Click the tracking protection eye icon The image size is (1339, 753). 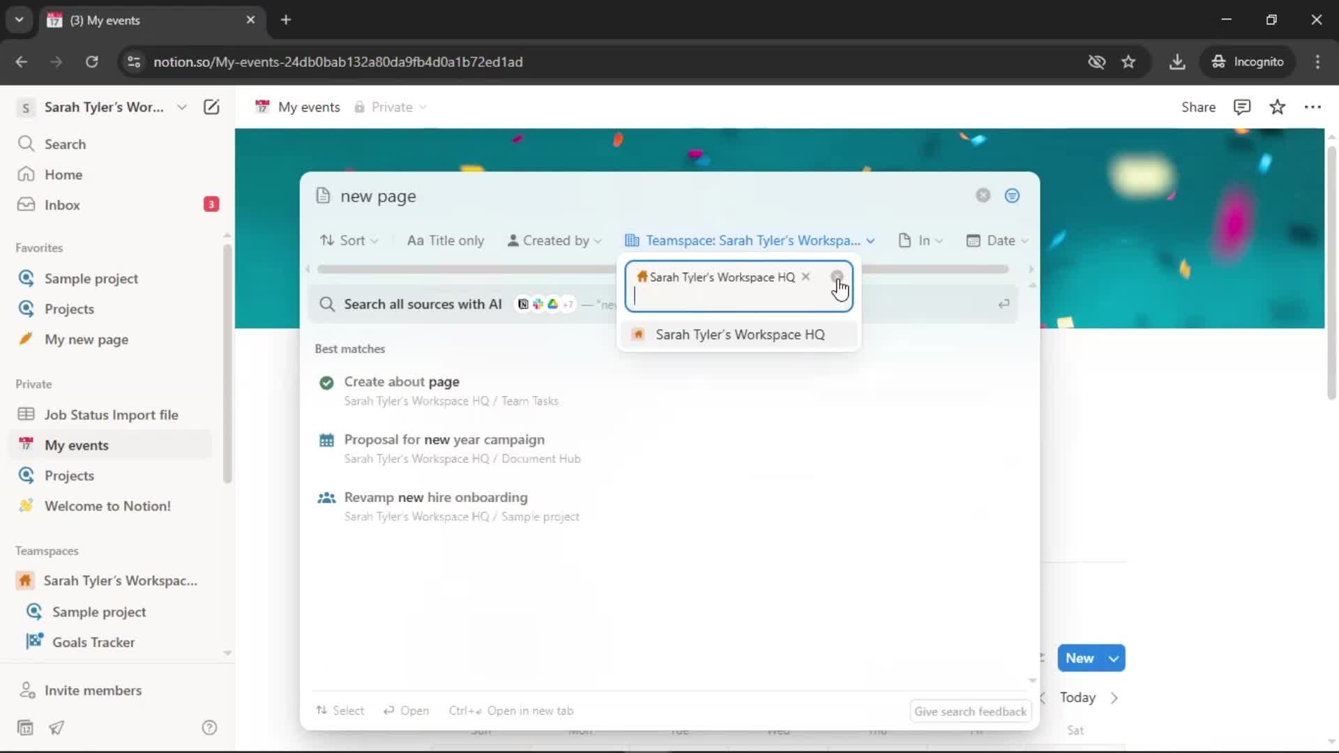tap(1096, 62)
